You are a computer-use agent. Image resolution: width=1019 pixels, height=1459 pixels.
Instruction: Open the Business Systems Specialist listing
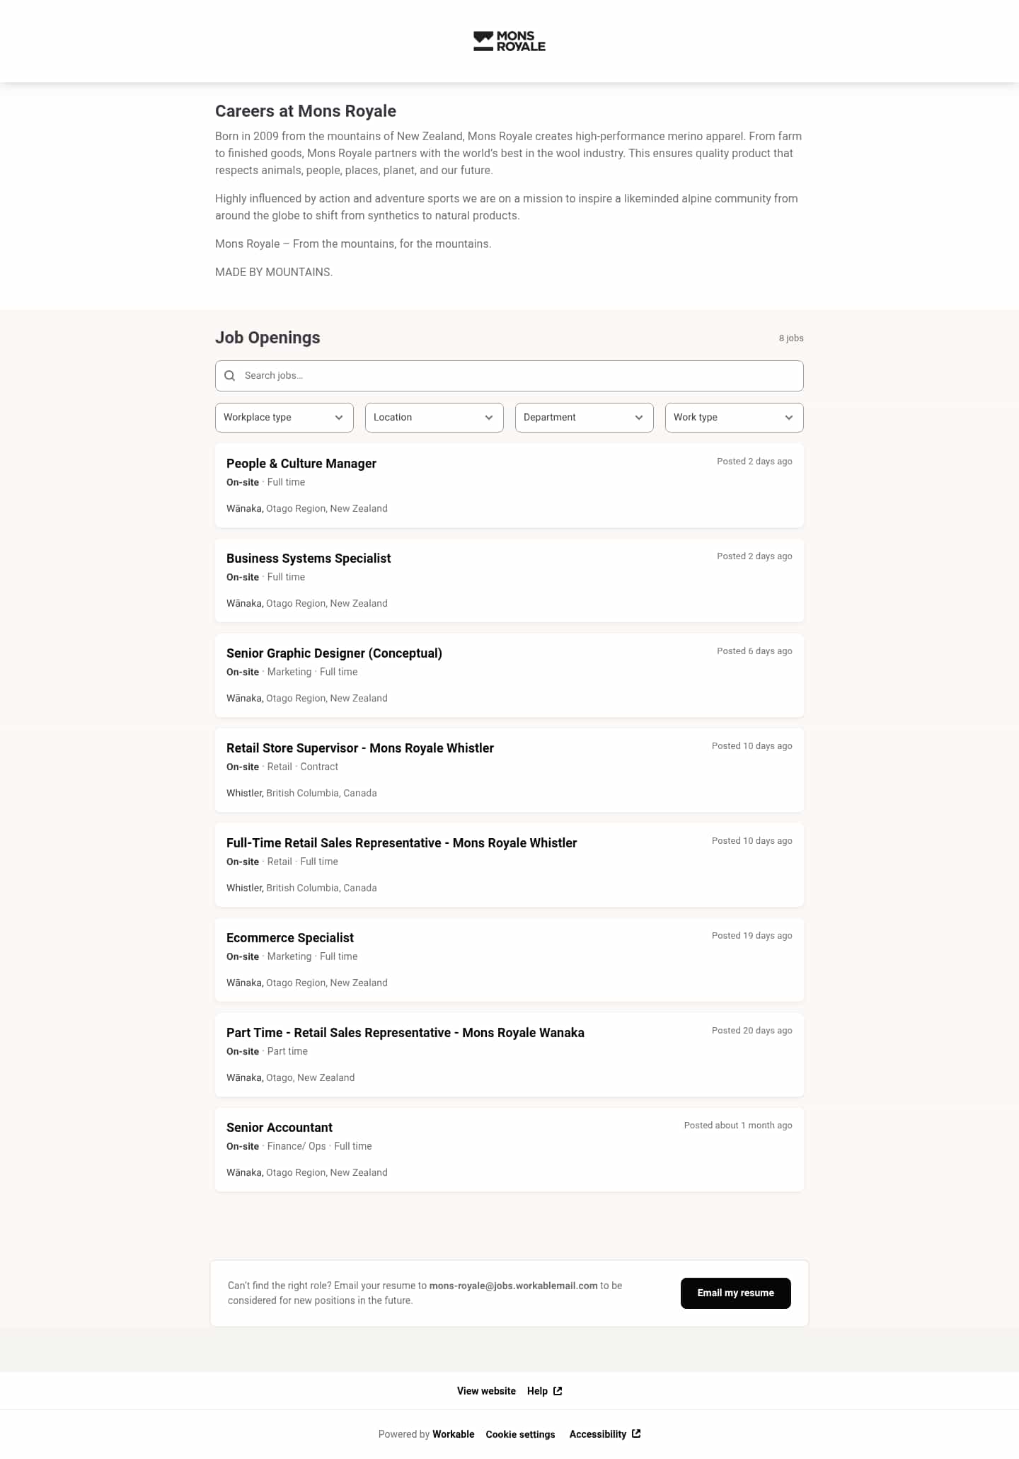point(509,580)
